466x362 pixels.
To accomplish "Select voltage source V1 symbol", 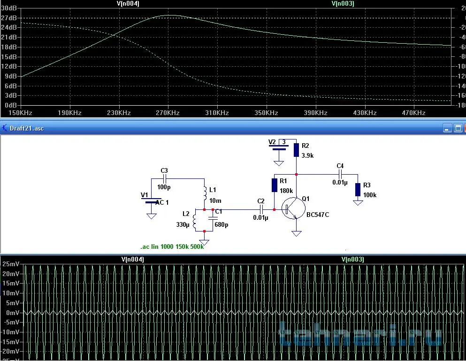I will point(152,200).
